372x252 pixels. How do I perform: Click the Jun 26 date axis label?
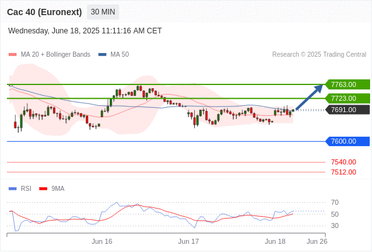coord(317,241)
